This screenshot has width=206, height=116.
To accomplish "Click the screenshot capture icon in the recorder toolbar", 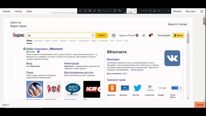I will [90, 11].
